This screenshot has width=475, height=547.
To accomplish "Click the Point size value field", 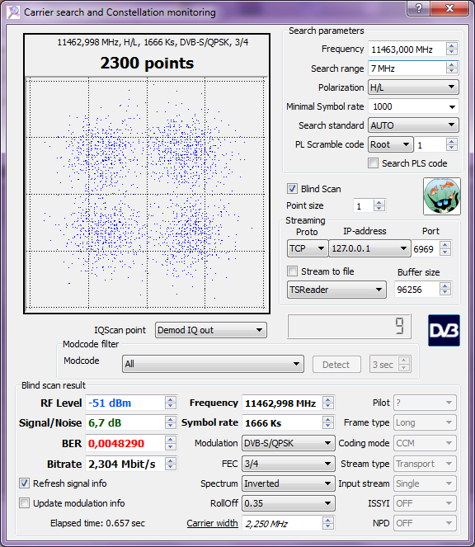I will [363, 205].
